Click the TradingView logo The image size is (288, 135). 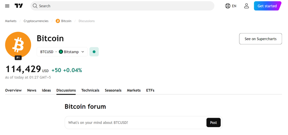(19, 6)
